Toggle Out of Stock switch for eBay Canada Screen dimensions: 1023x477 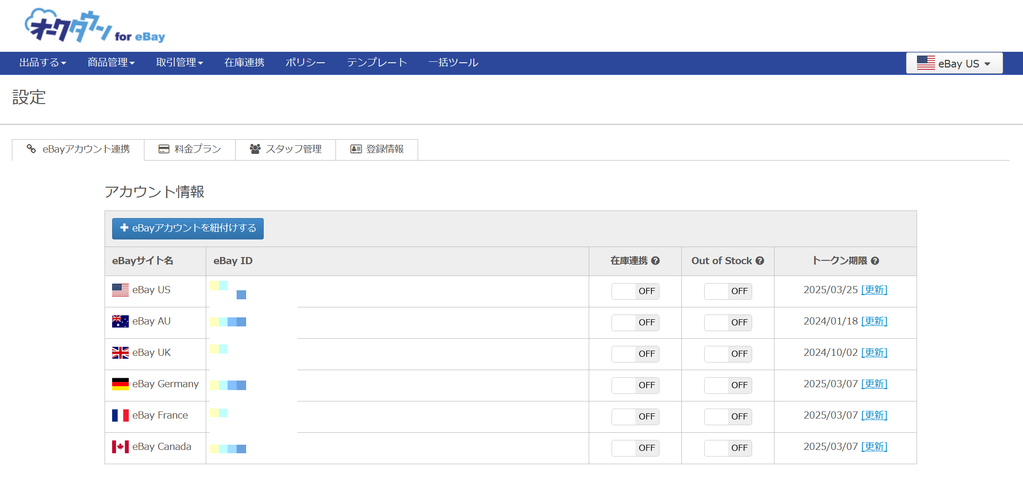[x=728, y=448]
